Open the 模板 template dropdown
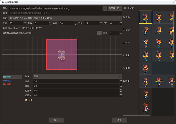Screen dimensions: 176x124 [65, 18]
